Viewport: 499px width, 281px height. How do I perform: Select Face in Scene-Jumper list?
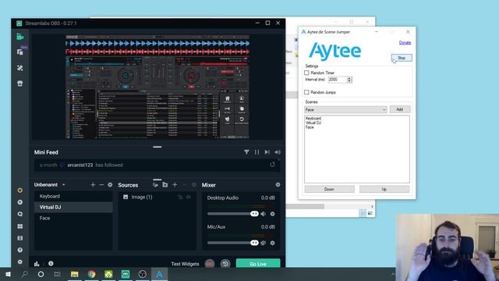tap(310, 127)
